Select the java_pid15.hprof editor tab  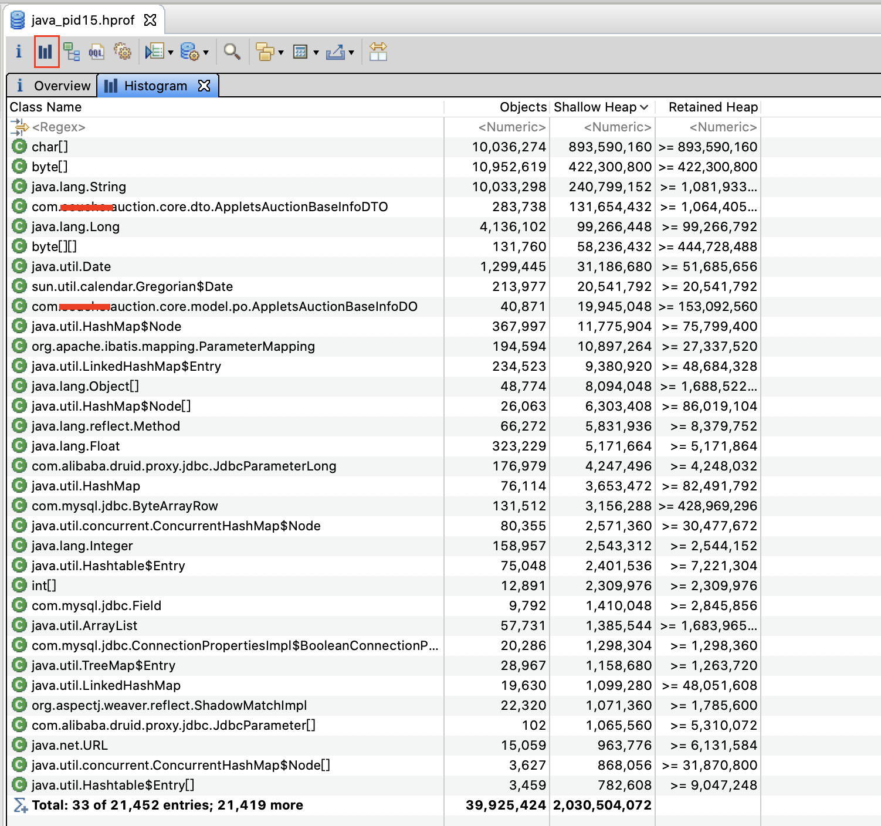click(x=83, y=20)
